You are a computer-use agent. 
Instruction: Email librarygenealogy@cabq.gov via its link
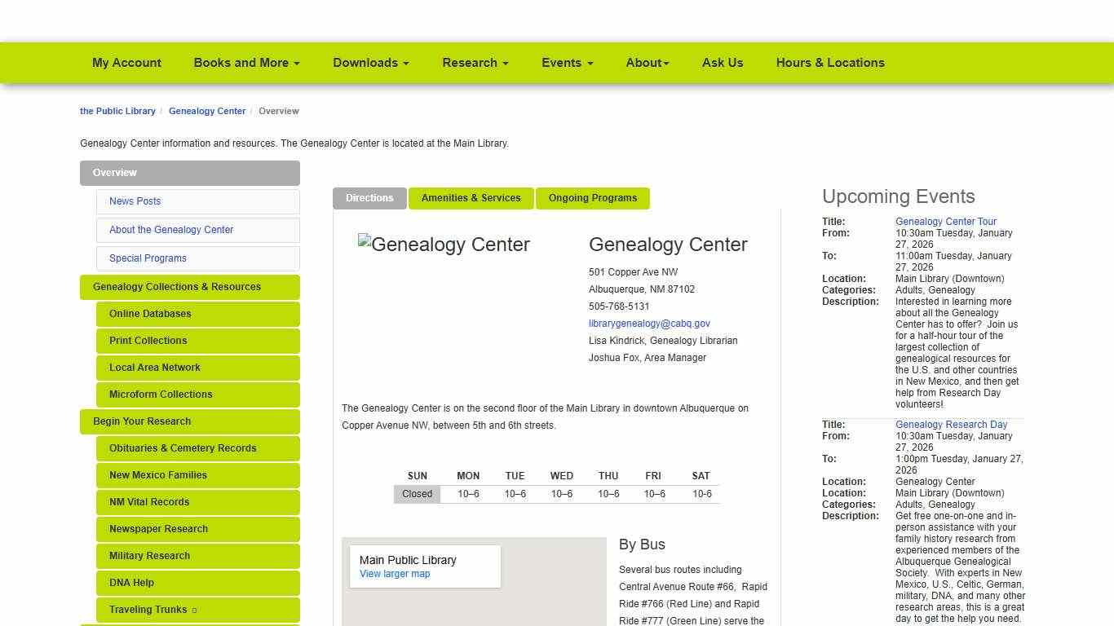(x=649, y=324)
